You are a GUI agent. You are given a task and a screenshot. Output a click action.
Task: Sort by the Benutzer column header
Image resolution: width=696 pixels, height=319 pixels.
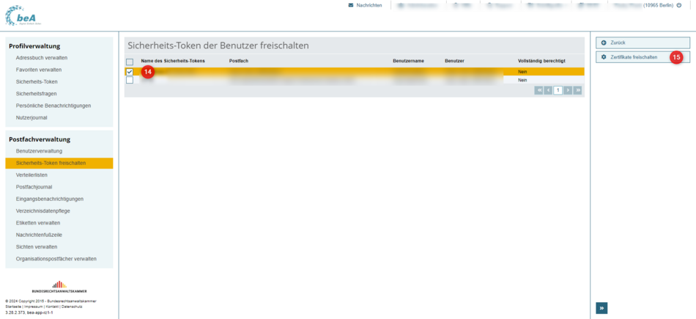[454, 60]
